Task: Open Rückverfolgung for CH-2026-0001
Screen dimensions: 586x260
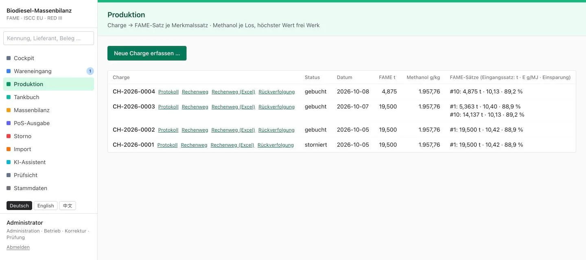Action: 276,145
